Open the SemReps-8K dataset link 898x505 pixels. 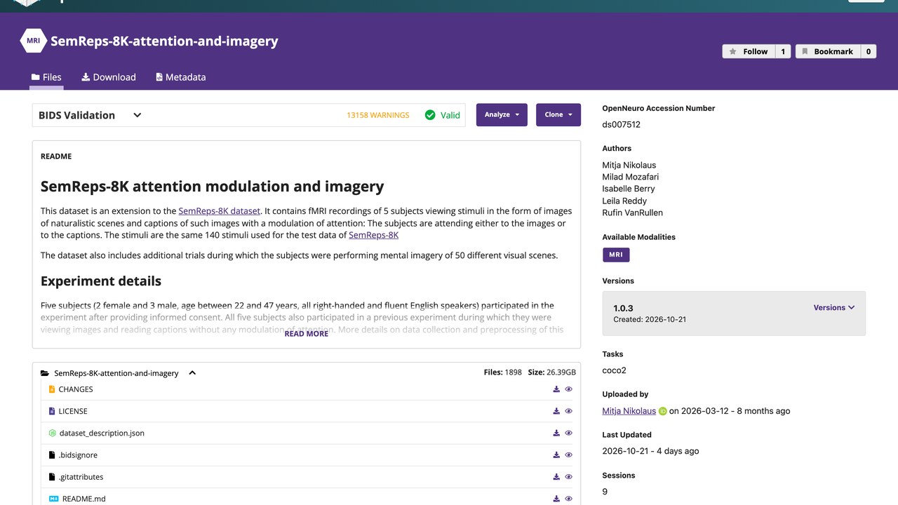[220, 211]
